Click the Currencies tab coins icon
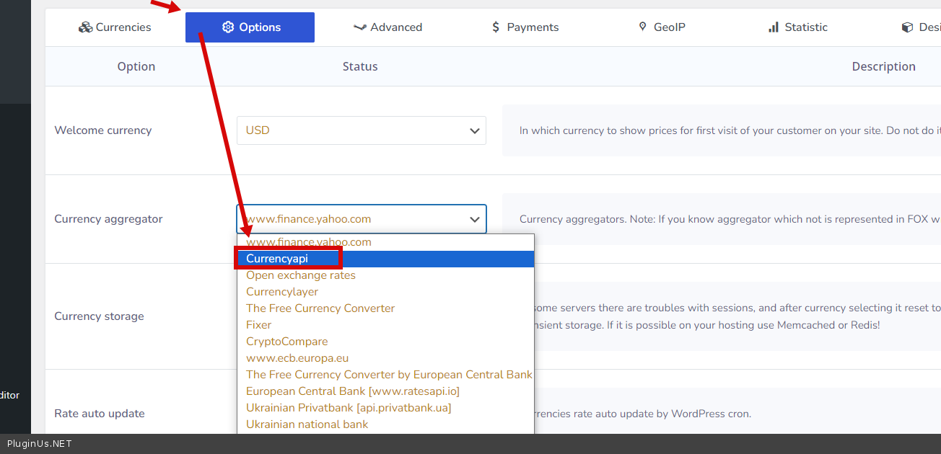This screenshot has height=454, width=941. [86, 27]
